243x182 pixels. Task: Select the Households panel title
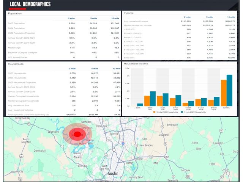[x=16, y=64]
